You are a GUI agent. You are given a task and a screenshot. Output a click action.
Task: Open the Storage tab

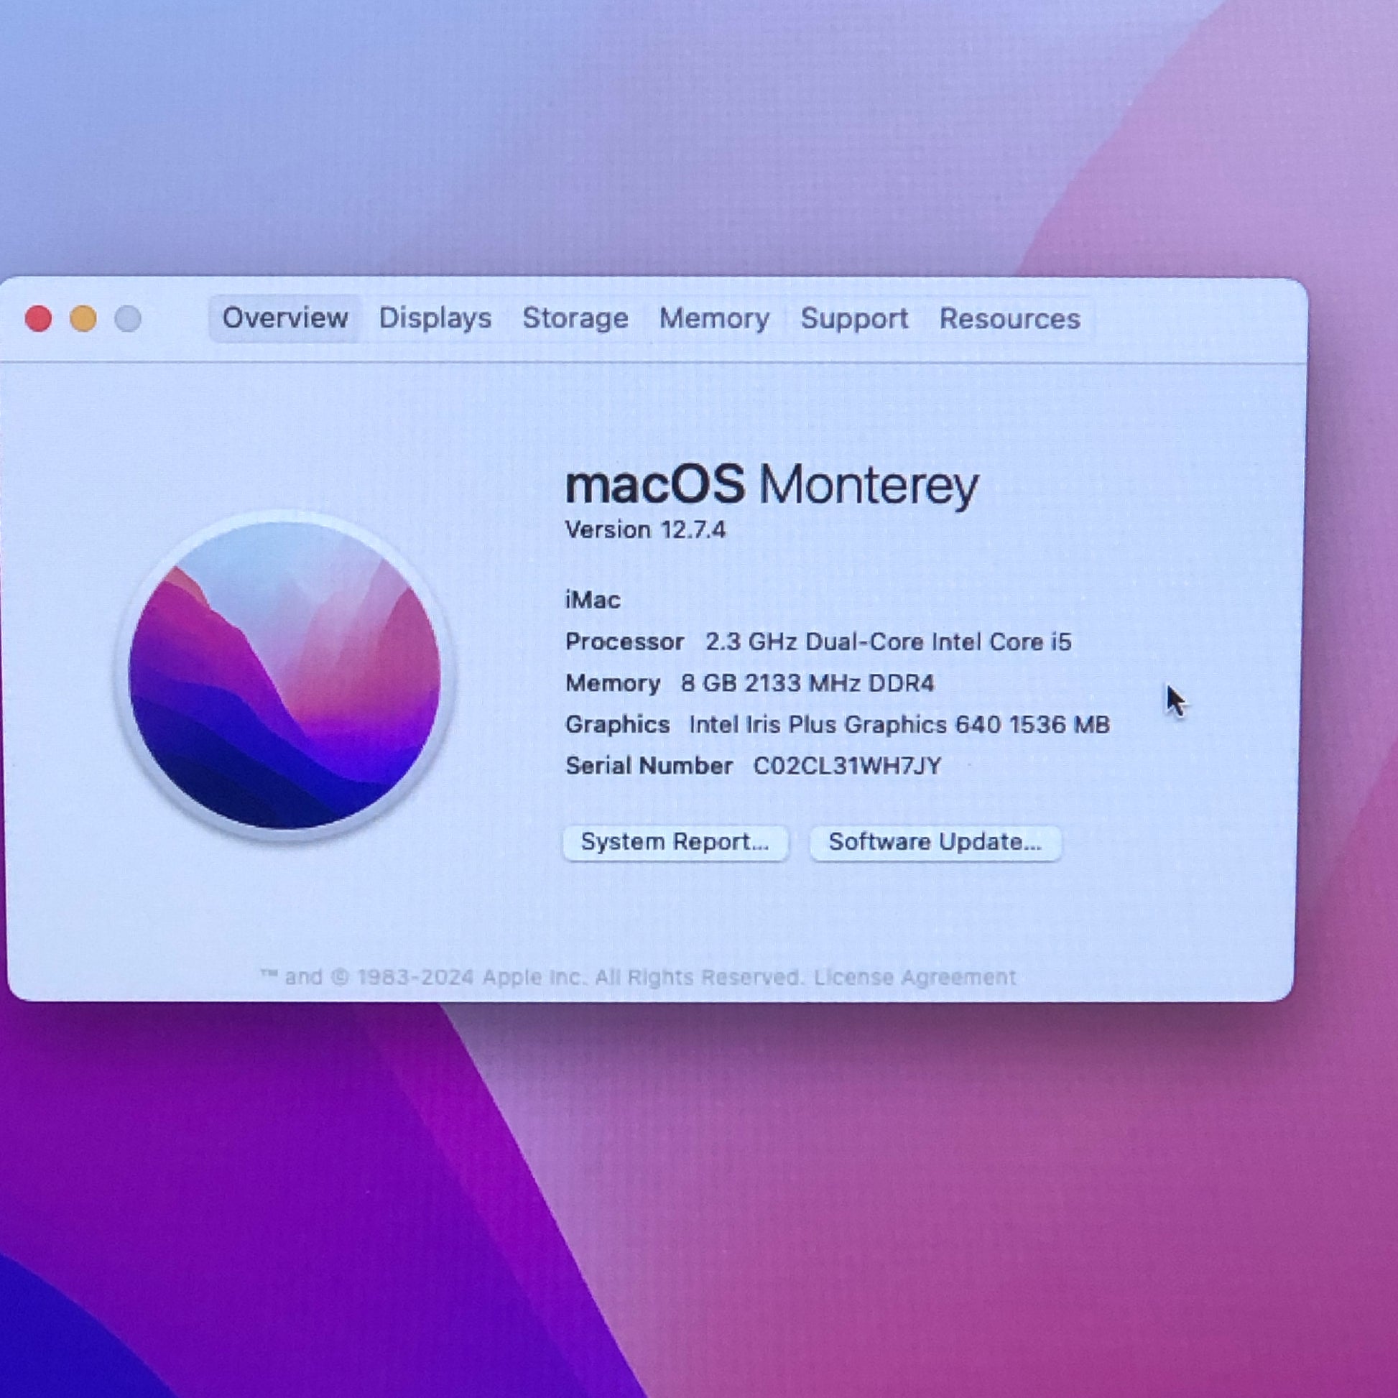tap(575, 318)
